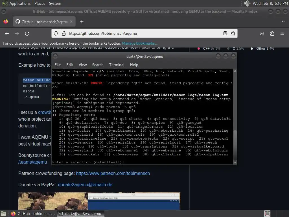Click the volume speaker icon
The image size is (289, 217).
pyautogui.click(x=247, y=3)
